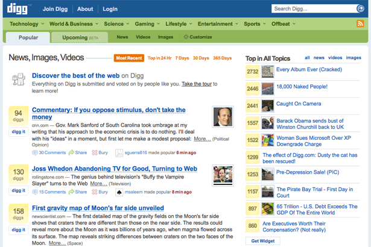This screenshot has height=247, width=371.
Task: Show news in Top in All Topics
Action: point(319,57)
